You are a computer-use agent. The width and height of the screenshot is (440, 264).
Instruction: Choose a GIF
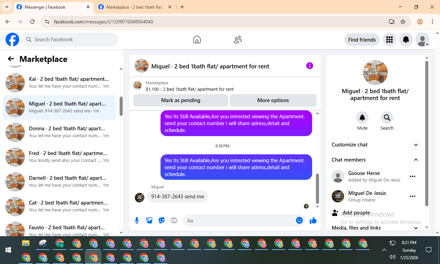point(174,220)
